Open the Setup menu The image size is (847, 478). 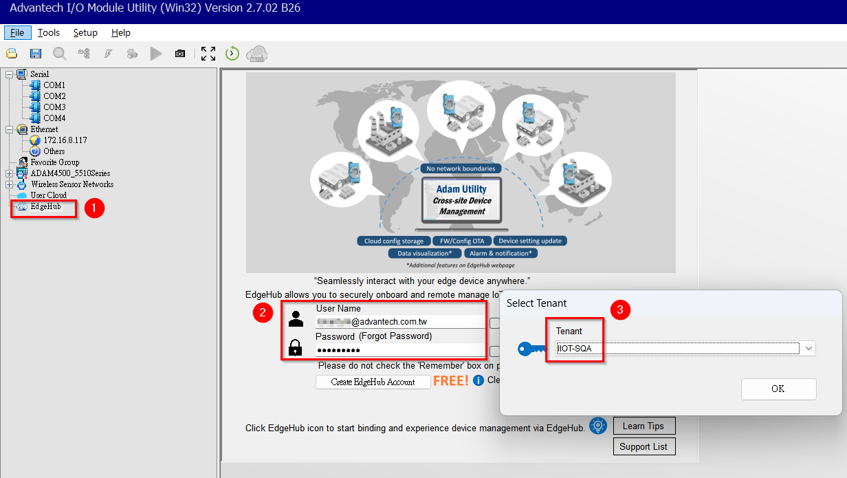pyautogui.click(x=85, y=32)
